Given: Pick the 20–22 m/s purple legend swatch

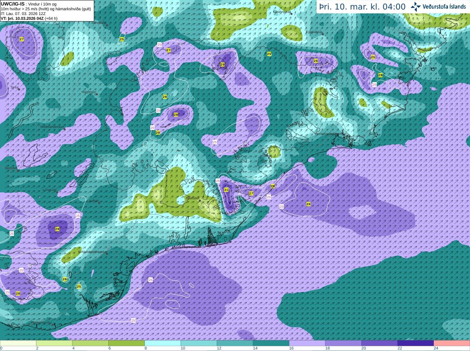Looking at the screenshot, I should pos(380,343).
